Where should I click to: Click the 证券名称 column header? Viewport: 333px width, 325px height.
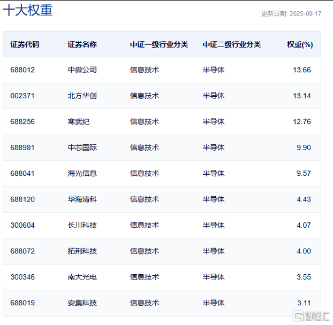82,44
